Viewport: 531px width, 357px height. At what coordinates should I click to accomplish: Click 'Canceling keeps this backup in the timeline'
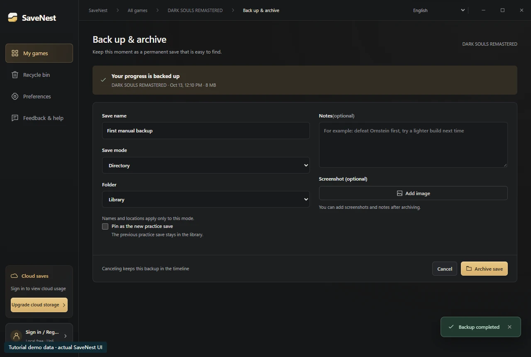146,269
